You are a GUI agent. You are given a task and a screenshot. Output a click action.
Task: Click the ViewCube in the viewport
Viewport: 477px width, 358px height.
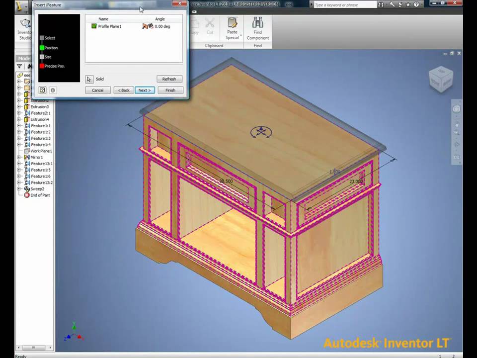tap(441, 79)
